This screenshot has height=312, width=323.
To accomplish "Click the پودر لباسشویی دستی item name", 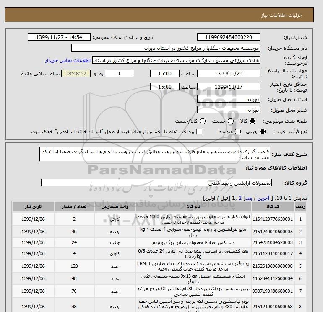I will pos(193,305).
